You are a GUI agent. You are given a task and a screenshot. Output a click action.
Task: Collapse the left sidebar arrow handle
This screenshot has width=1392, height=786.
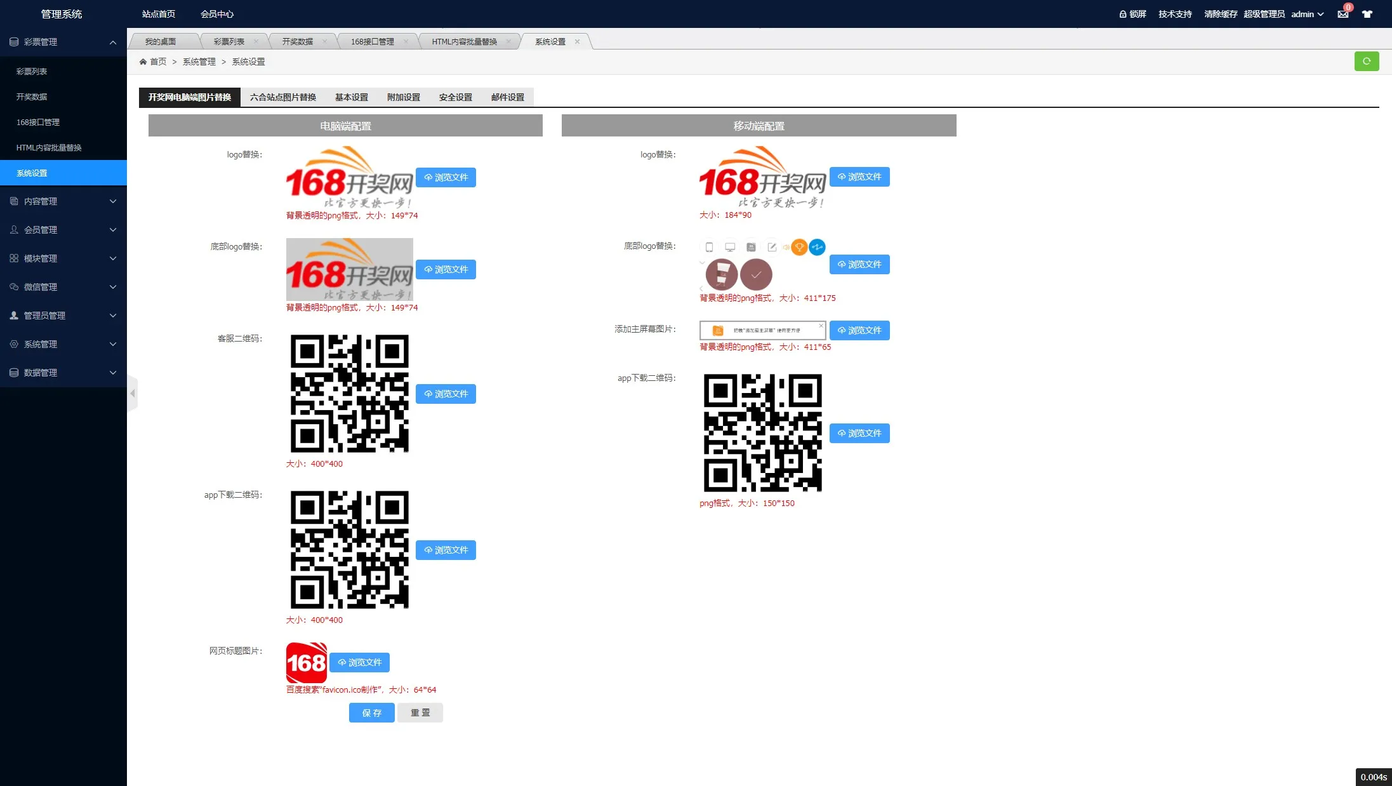133,394
